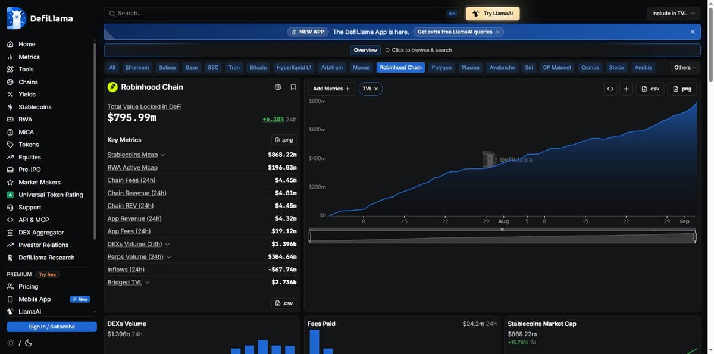714x354 pixels.
Task: Click Get extra free LlamaAI queries
Action: pyautogui.click(x=458, y=32)
